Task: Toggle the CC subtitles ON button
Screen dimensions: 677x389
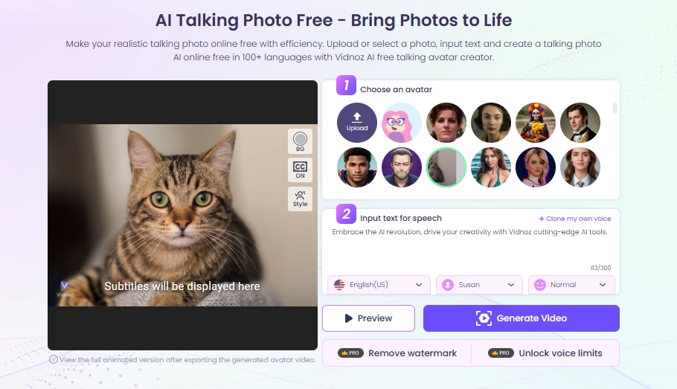Action: [300, 170]
